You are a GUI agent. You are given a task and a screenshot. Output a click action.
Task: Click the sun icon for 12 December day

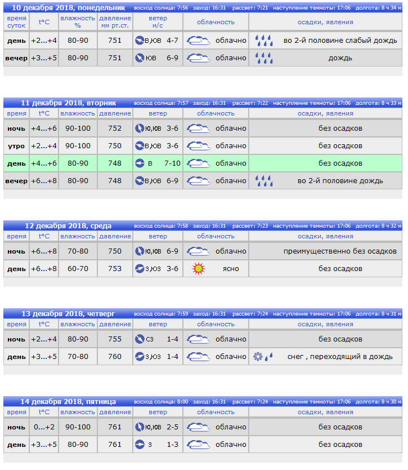(x=199, y=269)
